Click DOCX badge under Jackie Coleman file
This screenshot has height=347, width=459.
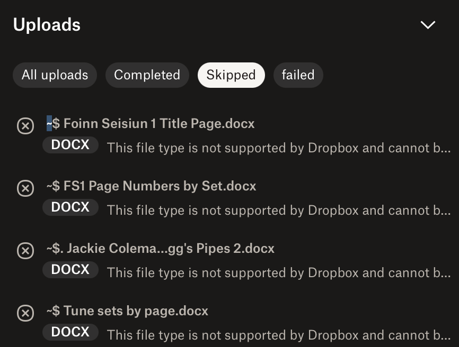pos(70,270)
